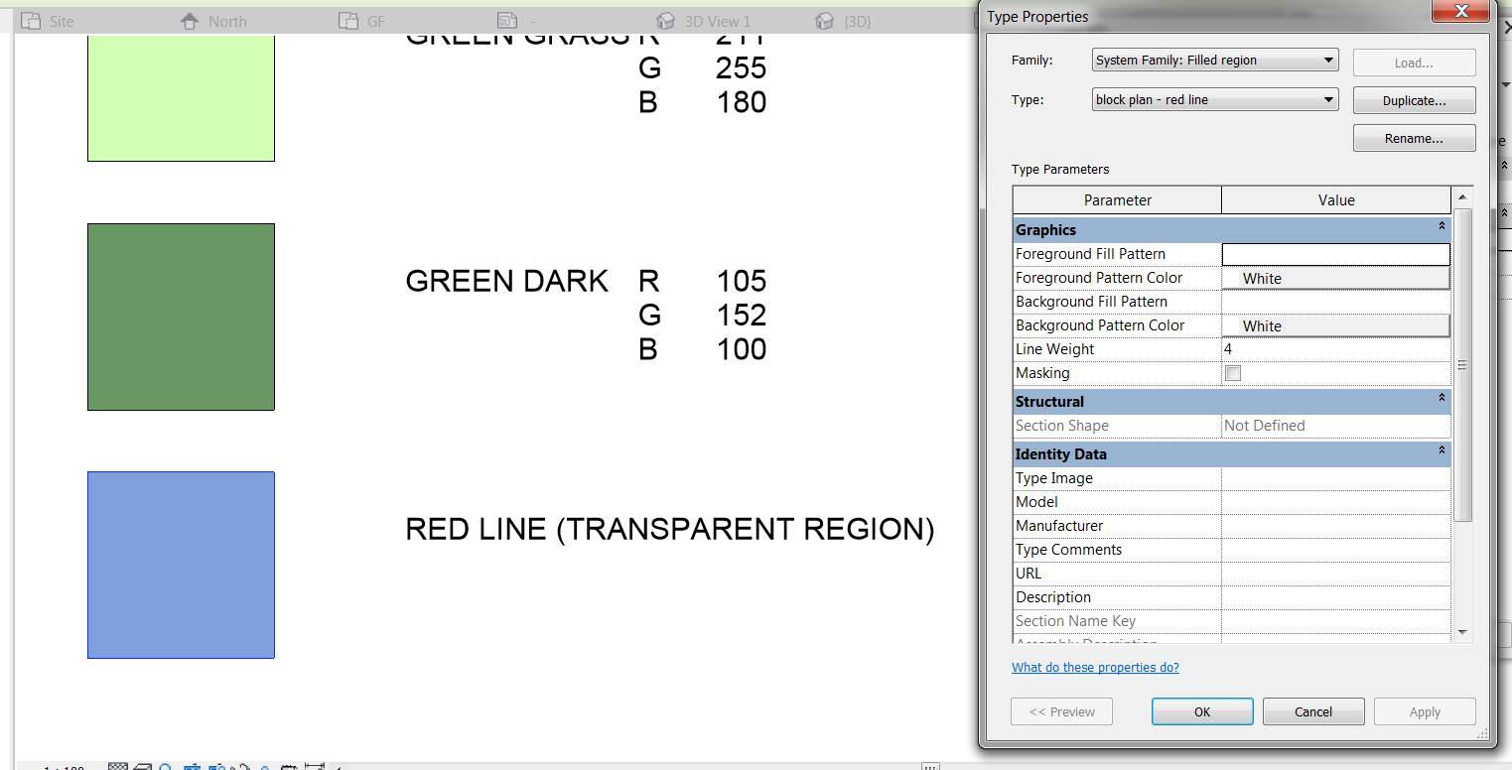Click the Value column header
The image size is (1512, 770).
click(x=1336, y=200)
